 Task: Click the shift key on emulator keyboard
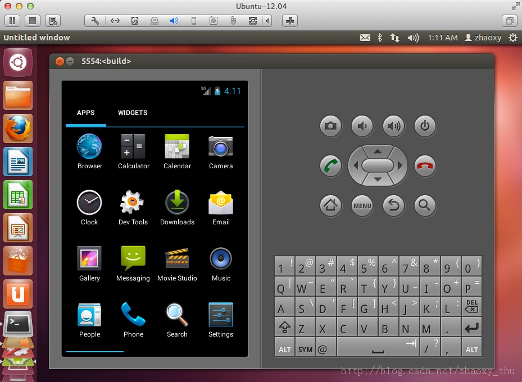click(285, 326)
